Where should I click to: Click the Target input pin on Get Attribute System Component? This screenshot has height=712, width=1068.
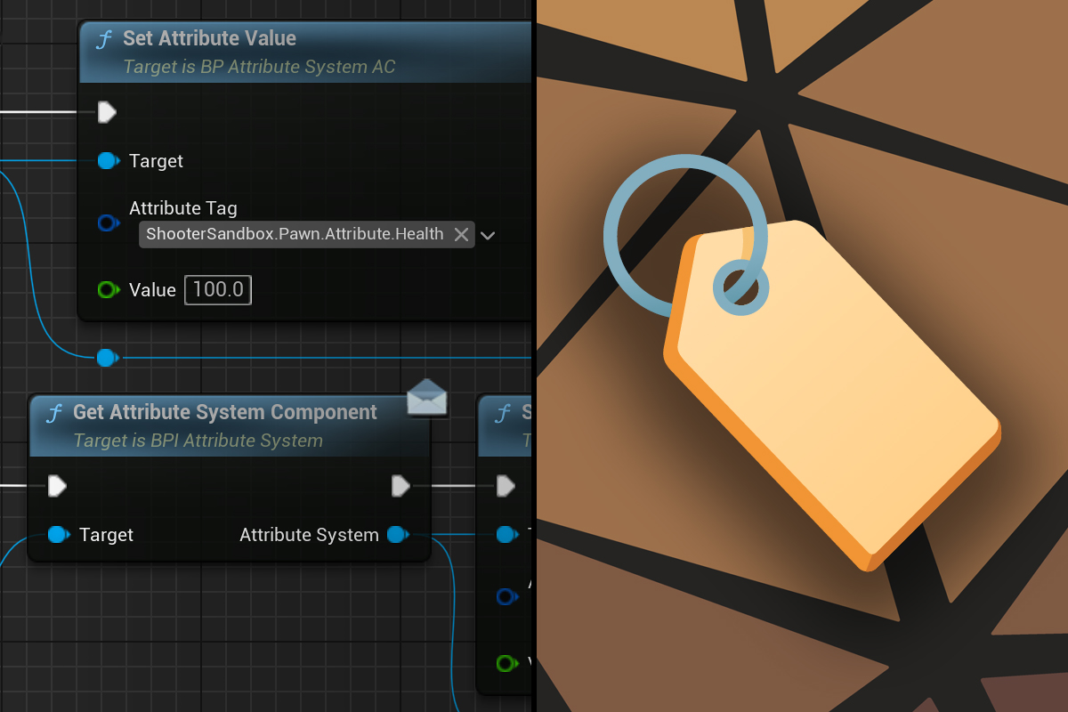[58, 535]
